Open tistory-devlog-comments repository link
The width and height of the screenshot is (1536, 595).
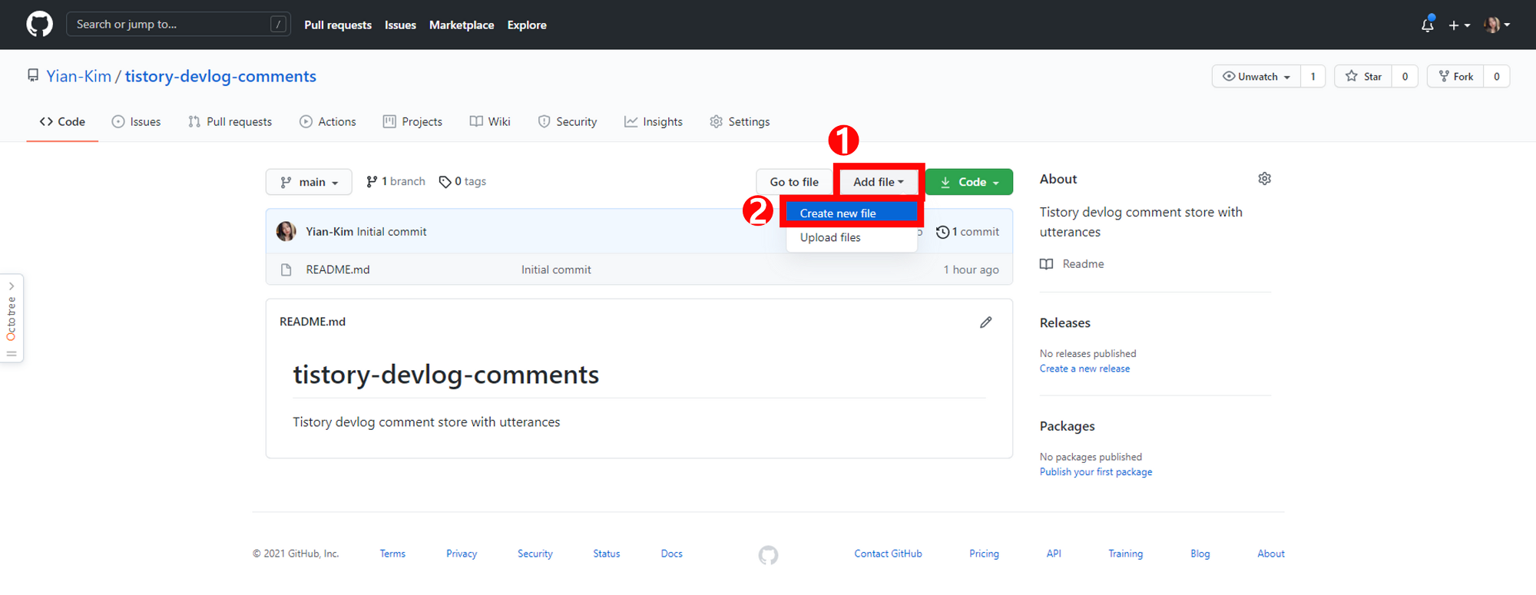pos(220,76)
